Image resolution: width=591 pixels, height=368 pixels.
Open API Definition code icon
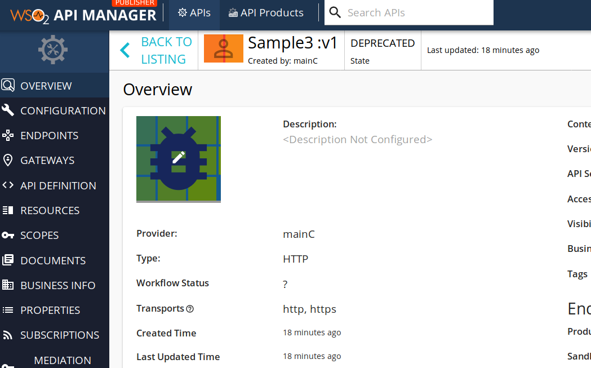tap(8, 185)
